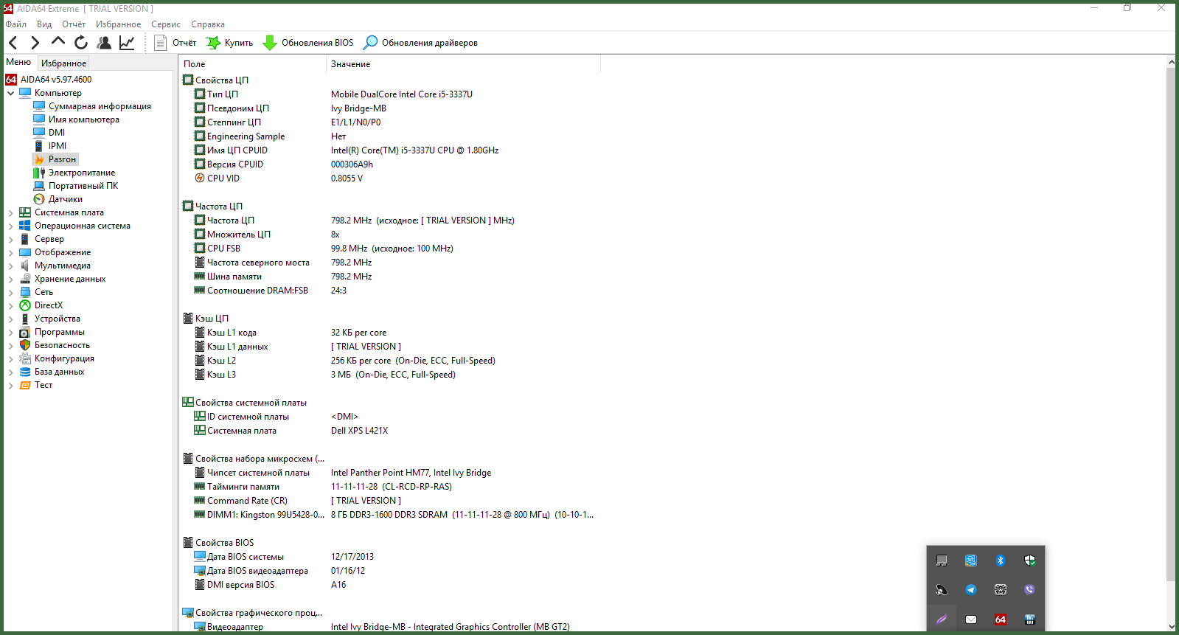Go back with the left arrow toolbar button
Screen dimensions: 1179x635
point(13,43)
